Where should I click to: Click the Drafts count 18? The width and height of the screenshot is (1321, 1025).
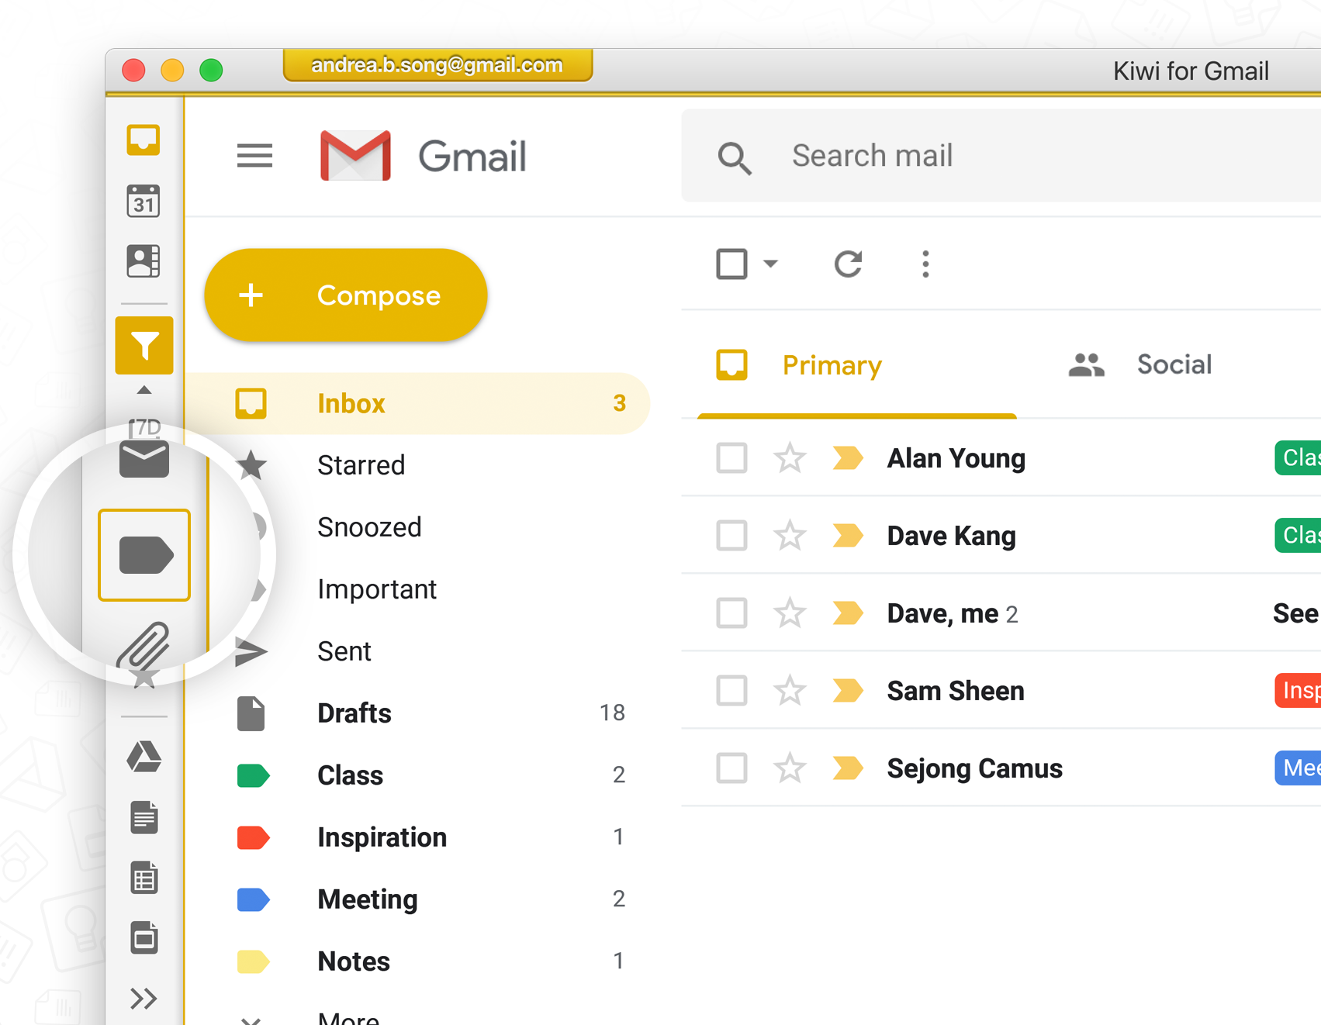coord(612,713)
